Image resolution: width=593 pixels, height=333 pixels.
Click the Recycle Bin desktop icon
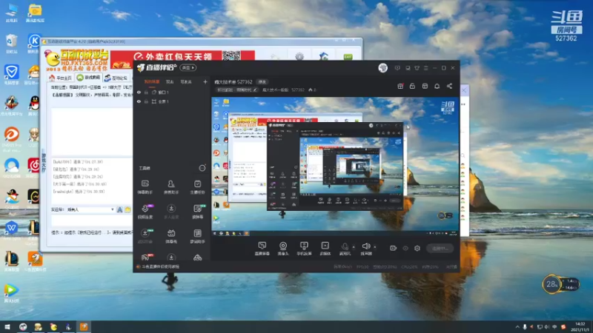[11, 44]
